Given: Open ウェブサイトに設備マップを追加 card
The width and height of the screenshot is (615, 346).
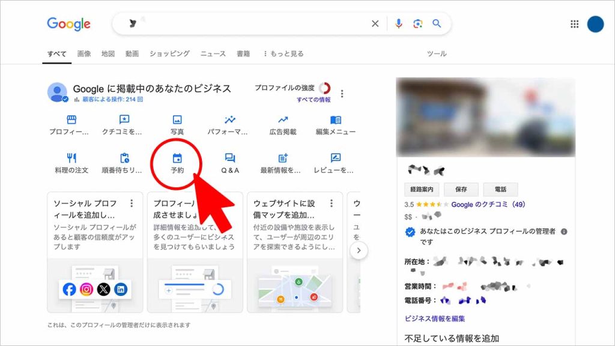Looking at the screenshot, I should point(295,252).
